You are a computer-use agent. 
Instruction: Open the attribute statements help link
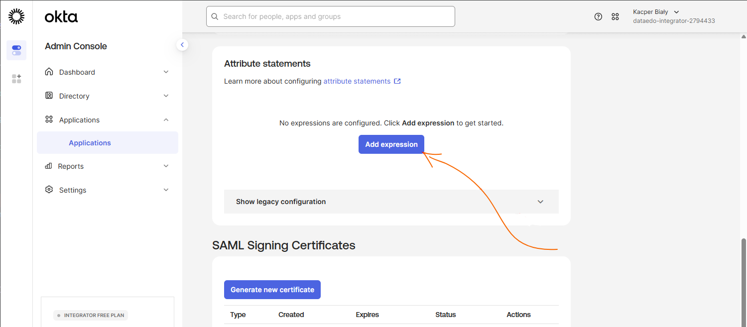tap(357, 81)
